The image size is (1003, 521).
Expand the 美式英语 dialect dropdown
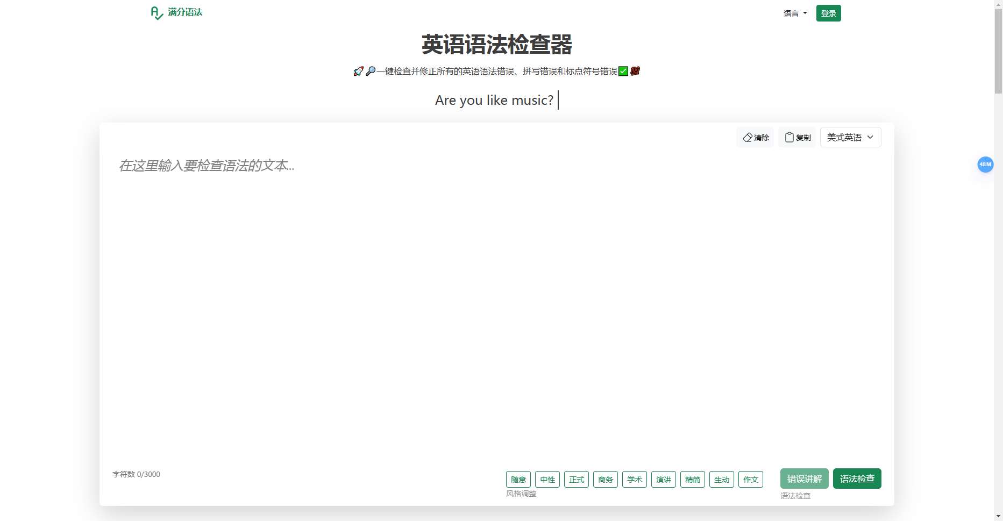point(850,137)
